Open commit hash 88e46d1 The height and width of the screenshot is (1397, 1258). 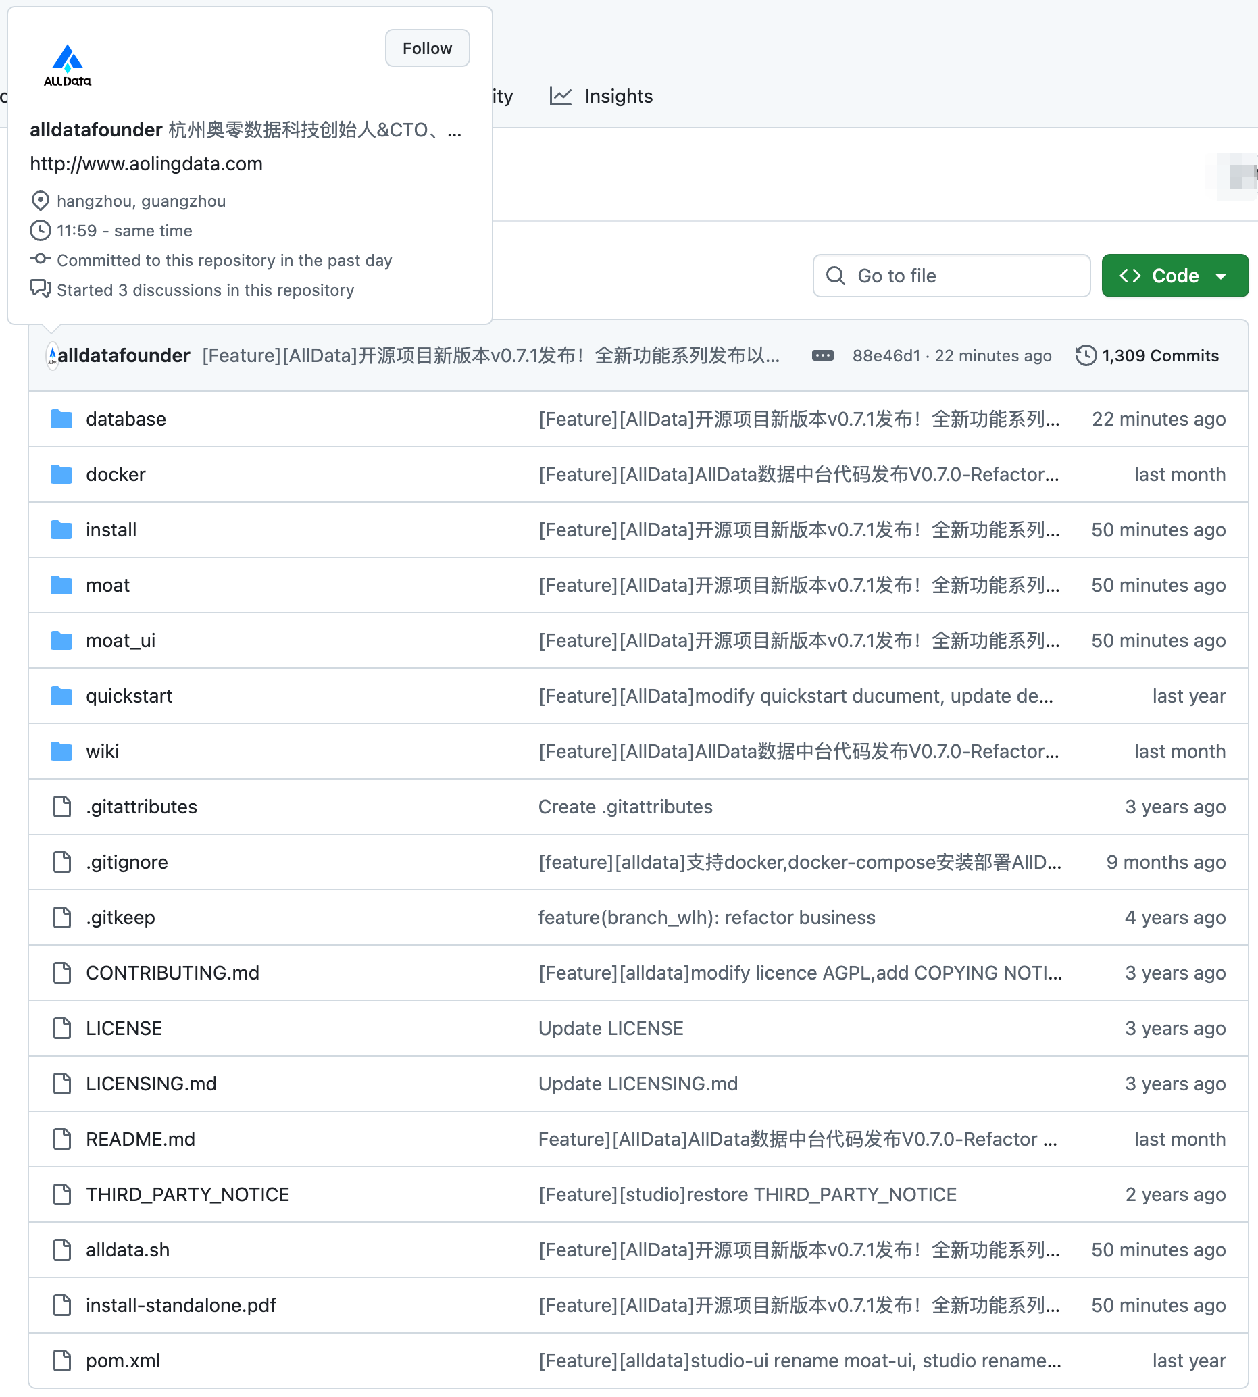(886, 355)
